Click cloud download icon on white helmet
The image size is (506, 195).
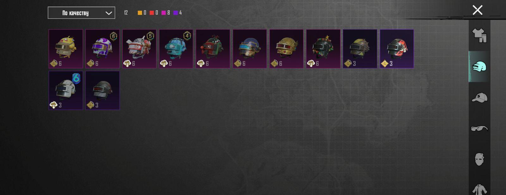[53, 105]
